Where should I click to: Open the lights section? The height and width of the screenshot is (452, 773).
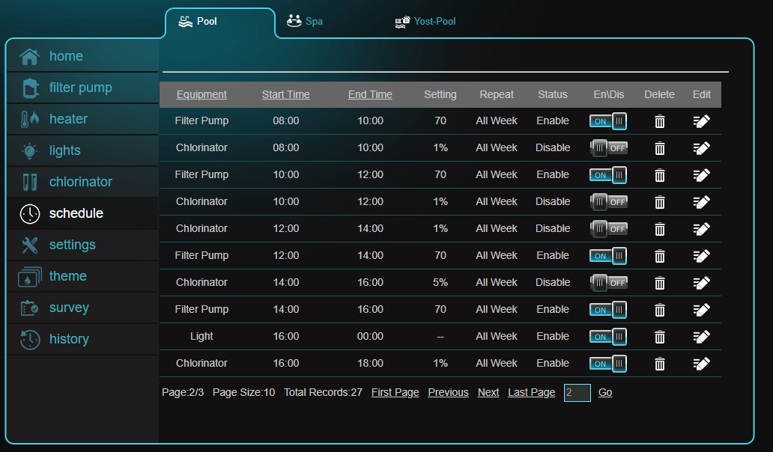tap(82, 150)
